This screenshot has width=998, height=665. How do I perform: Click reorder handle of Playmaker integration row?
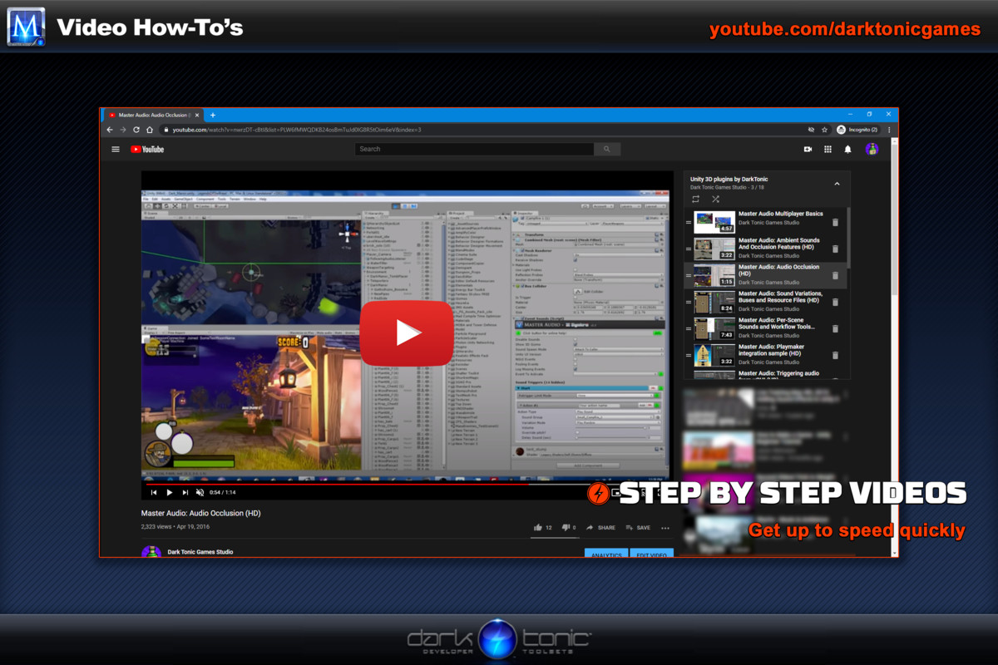(x=689, y=356)
